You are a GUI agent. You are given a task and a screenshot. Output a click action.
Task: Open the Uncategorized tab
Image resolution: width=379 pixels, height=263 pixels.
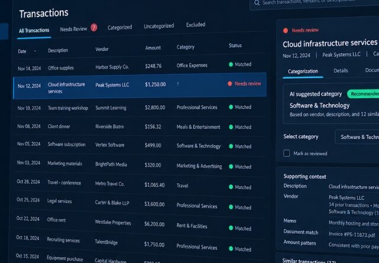[159, 26]
